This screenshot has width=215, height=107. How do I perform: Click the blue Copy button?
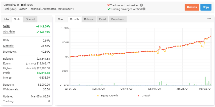tap(206, 7)
